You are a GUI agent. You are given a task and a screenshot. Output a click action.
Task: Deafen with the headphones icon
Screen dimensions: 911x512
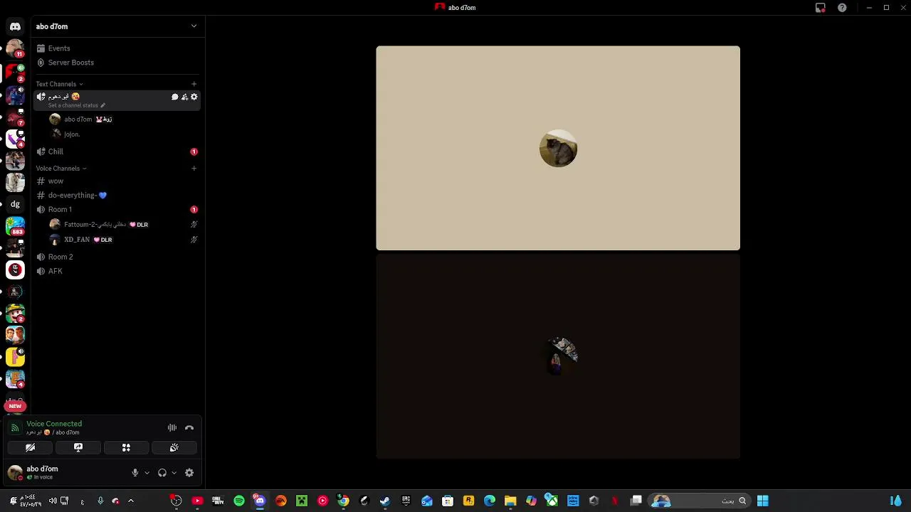pos(162,472)
